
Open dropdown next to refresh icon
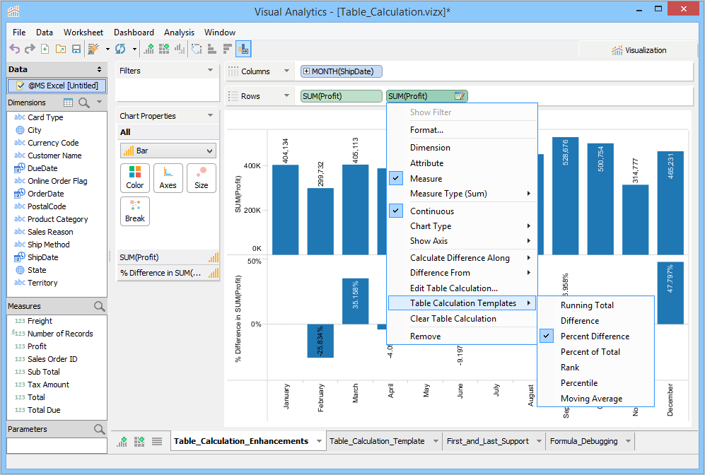tap(134, 49)
